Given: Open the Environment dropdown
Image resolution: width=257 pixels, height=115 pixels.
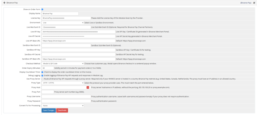Looking at the screenshot, I should click(x=63, y=23).
